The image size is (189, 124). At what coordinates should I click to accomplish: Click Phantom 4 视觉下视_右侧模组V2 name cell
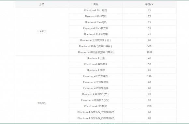(x=95, y=118)
